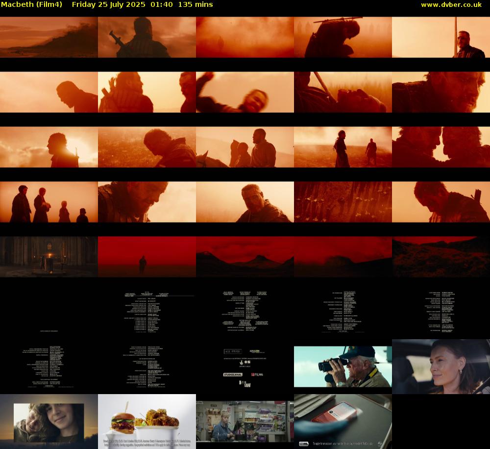The height and width of the screenshot is (449, 490).
Task: Select credits frame just before the logos frame
Action: tap(147, 367)
